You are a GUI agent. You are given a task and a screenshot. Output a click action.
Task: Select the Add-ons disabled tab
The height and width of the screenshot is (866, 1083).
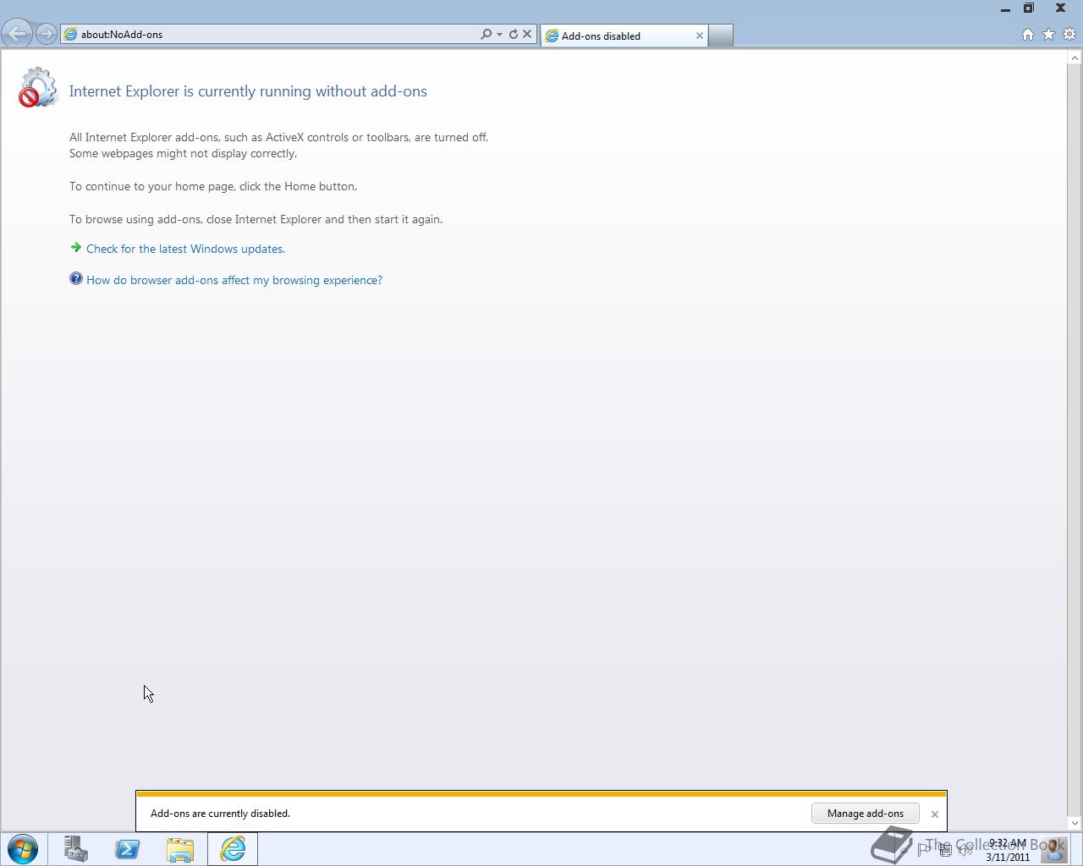624,36
